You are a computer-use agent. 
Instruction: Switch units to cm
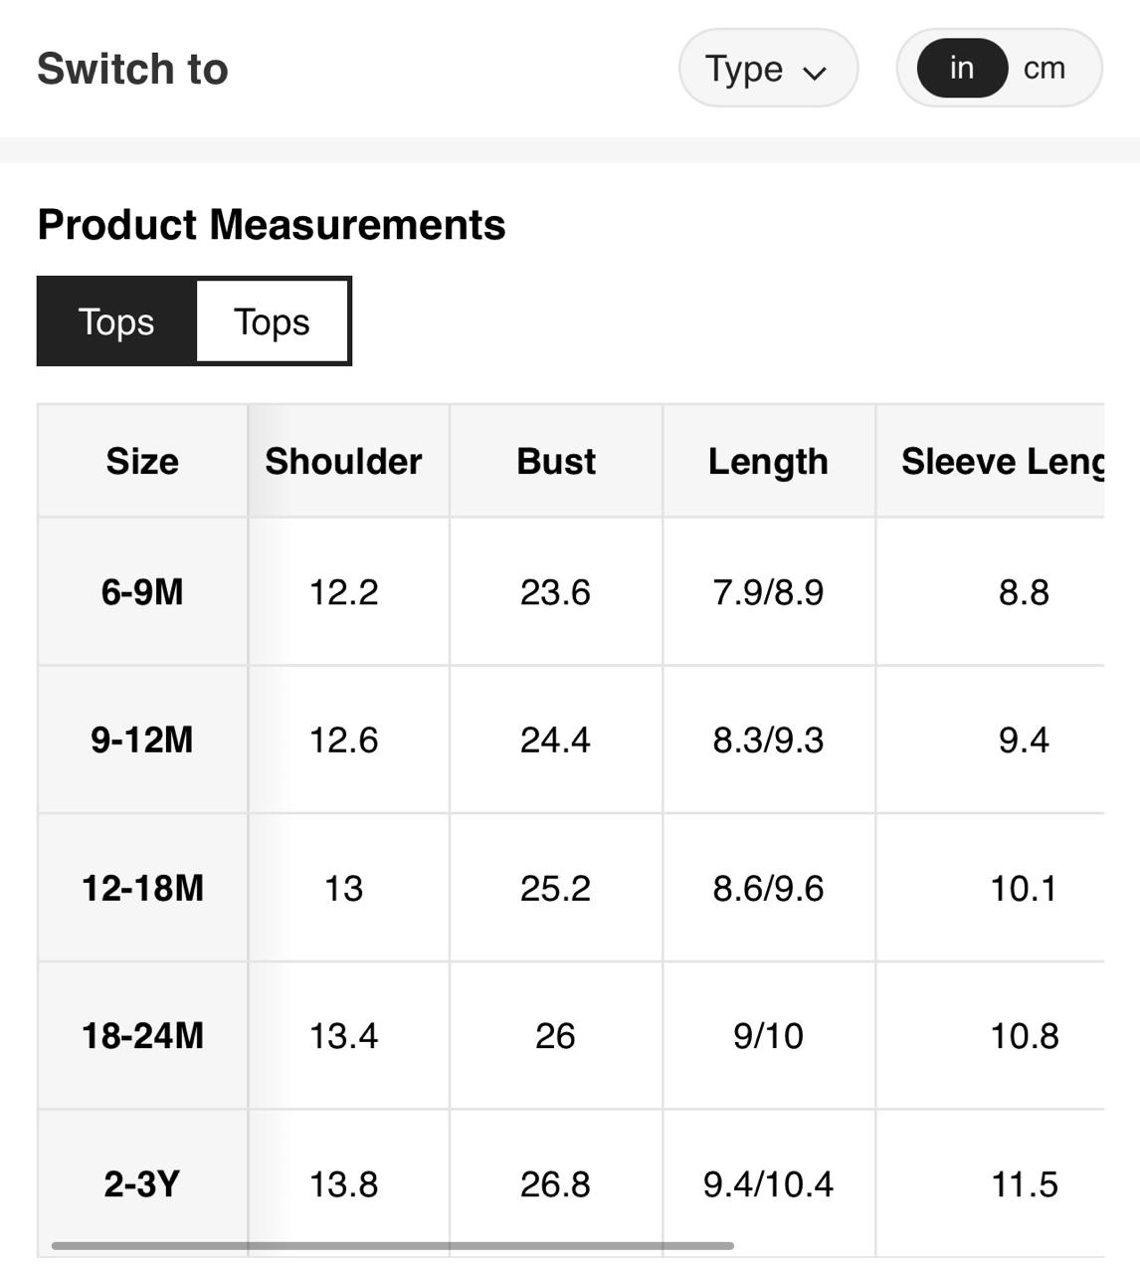[x=1045, y=69]
